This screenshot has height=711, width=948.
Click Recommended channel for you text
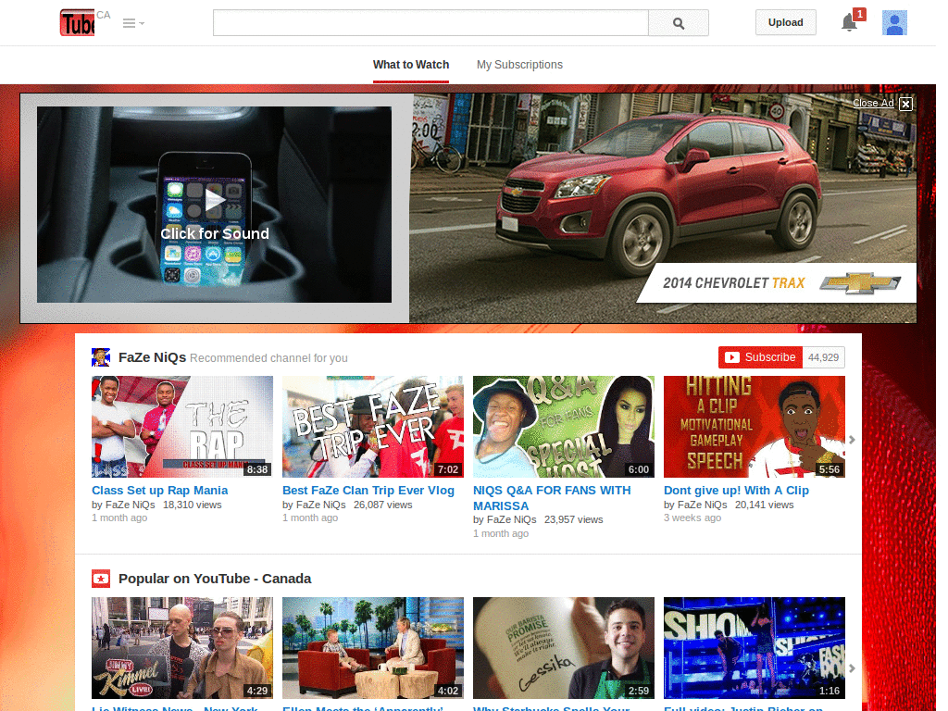(x=269, y=358)
